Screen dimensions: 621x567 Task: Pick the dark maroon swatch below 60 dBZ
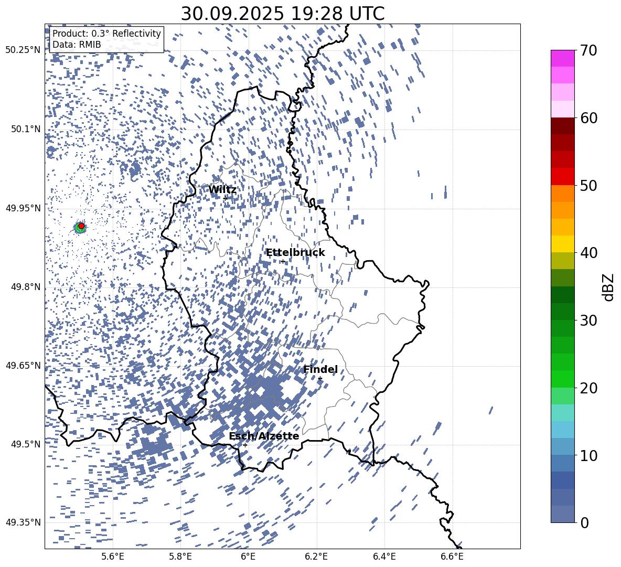point(562,126)
